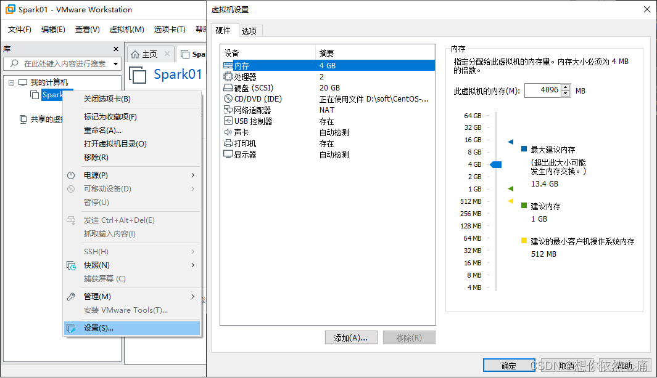Viewport: 657px width, 378px height.
Task: Open the VM menu
Action: [x=127, y=30]
